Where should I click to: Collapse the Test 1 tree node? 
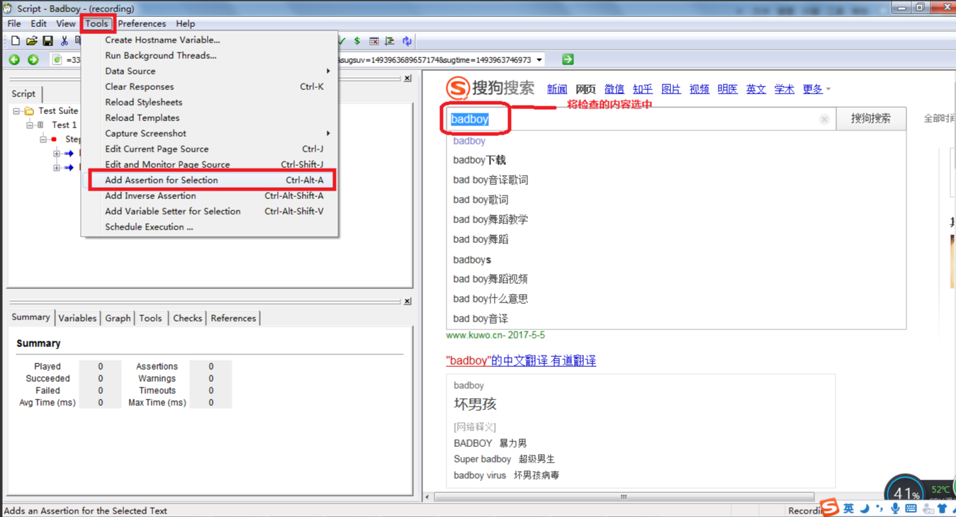(30, 125)
